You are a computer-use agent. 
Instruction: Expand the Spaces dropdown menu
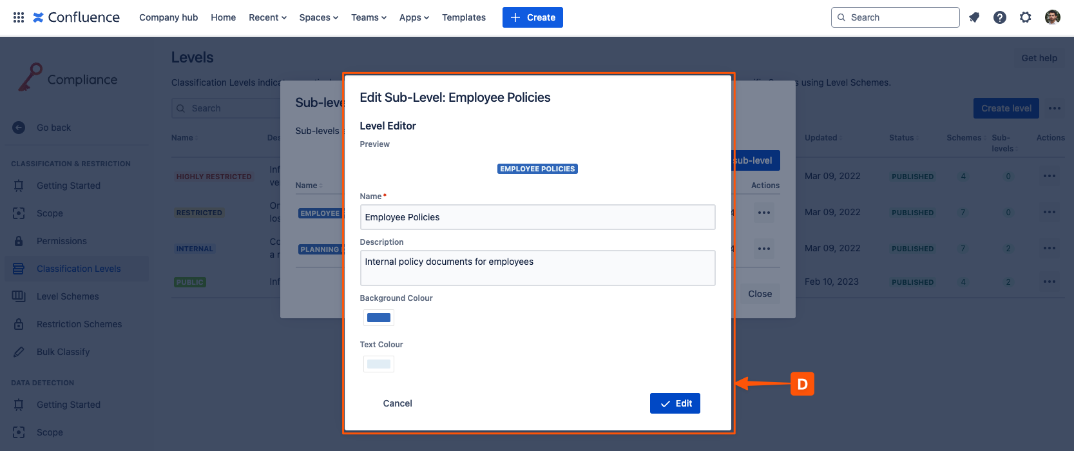pyautogui.click(x=318, y=17)
